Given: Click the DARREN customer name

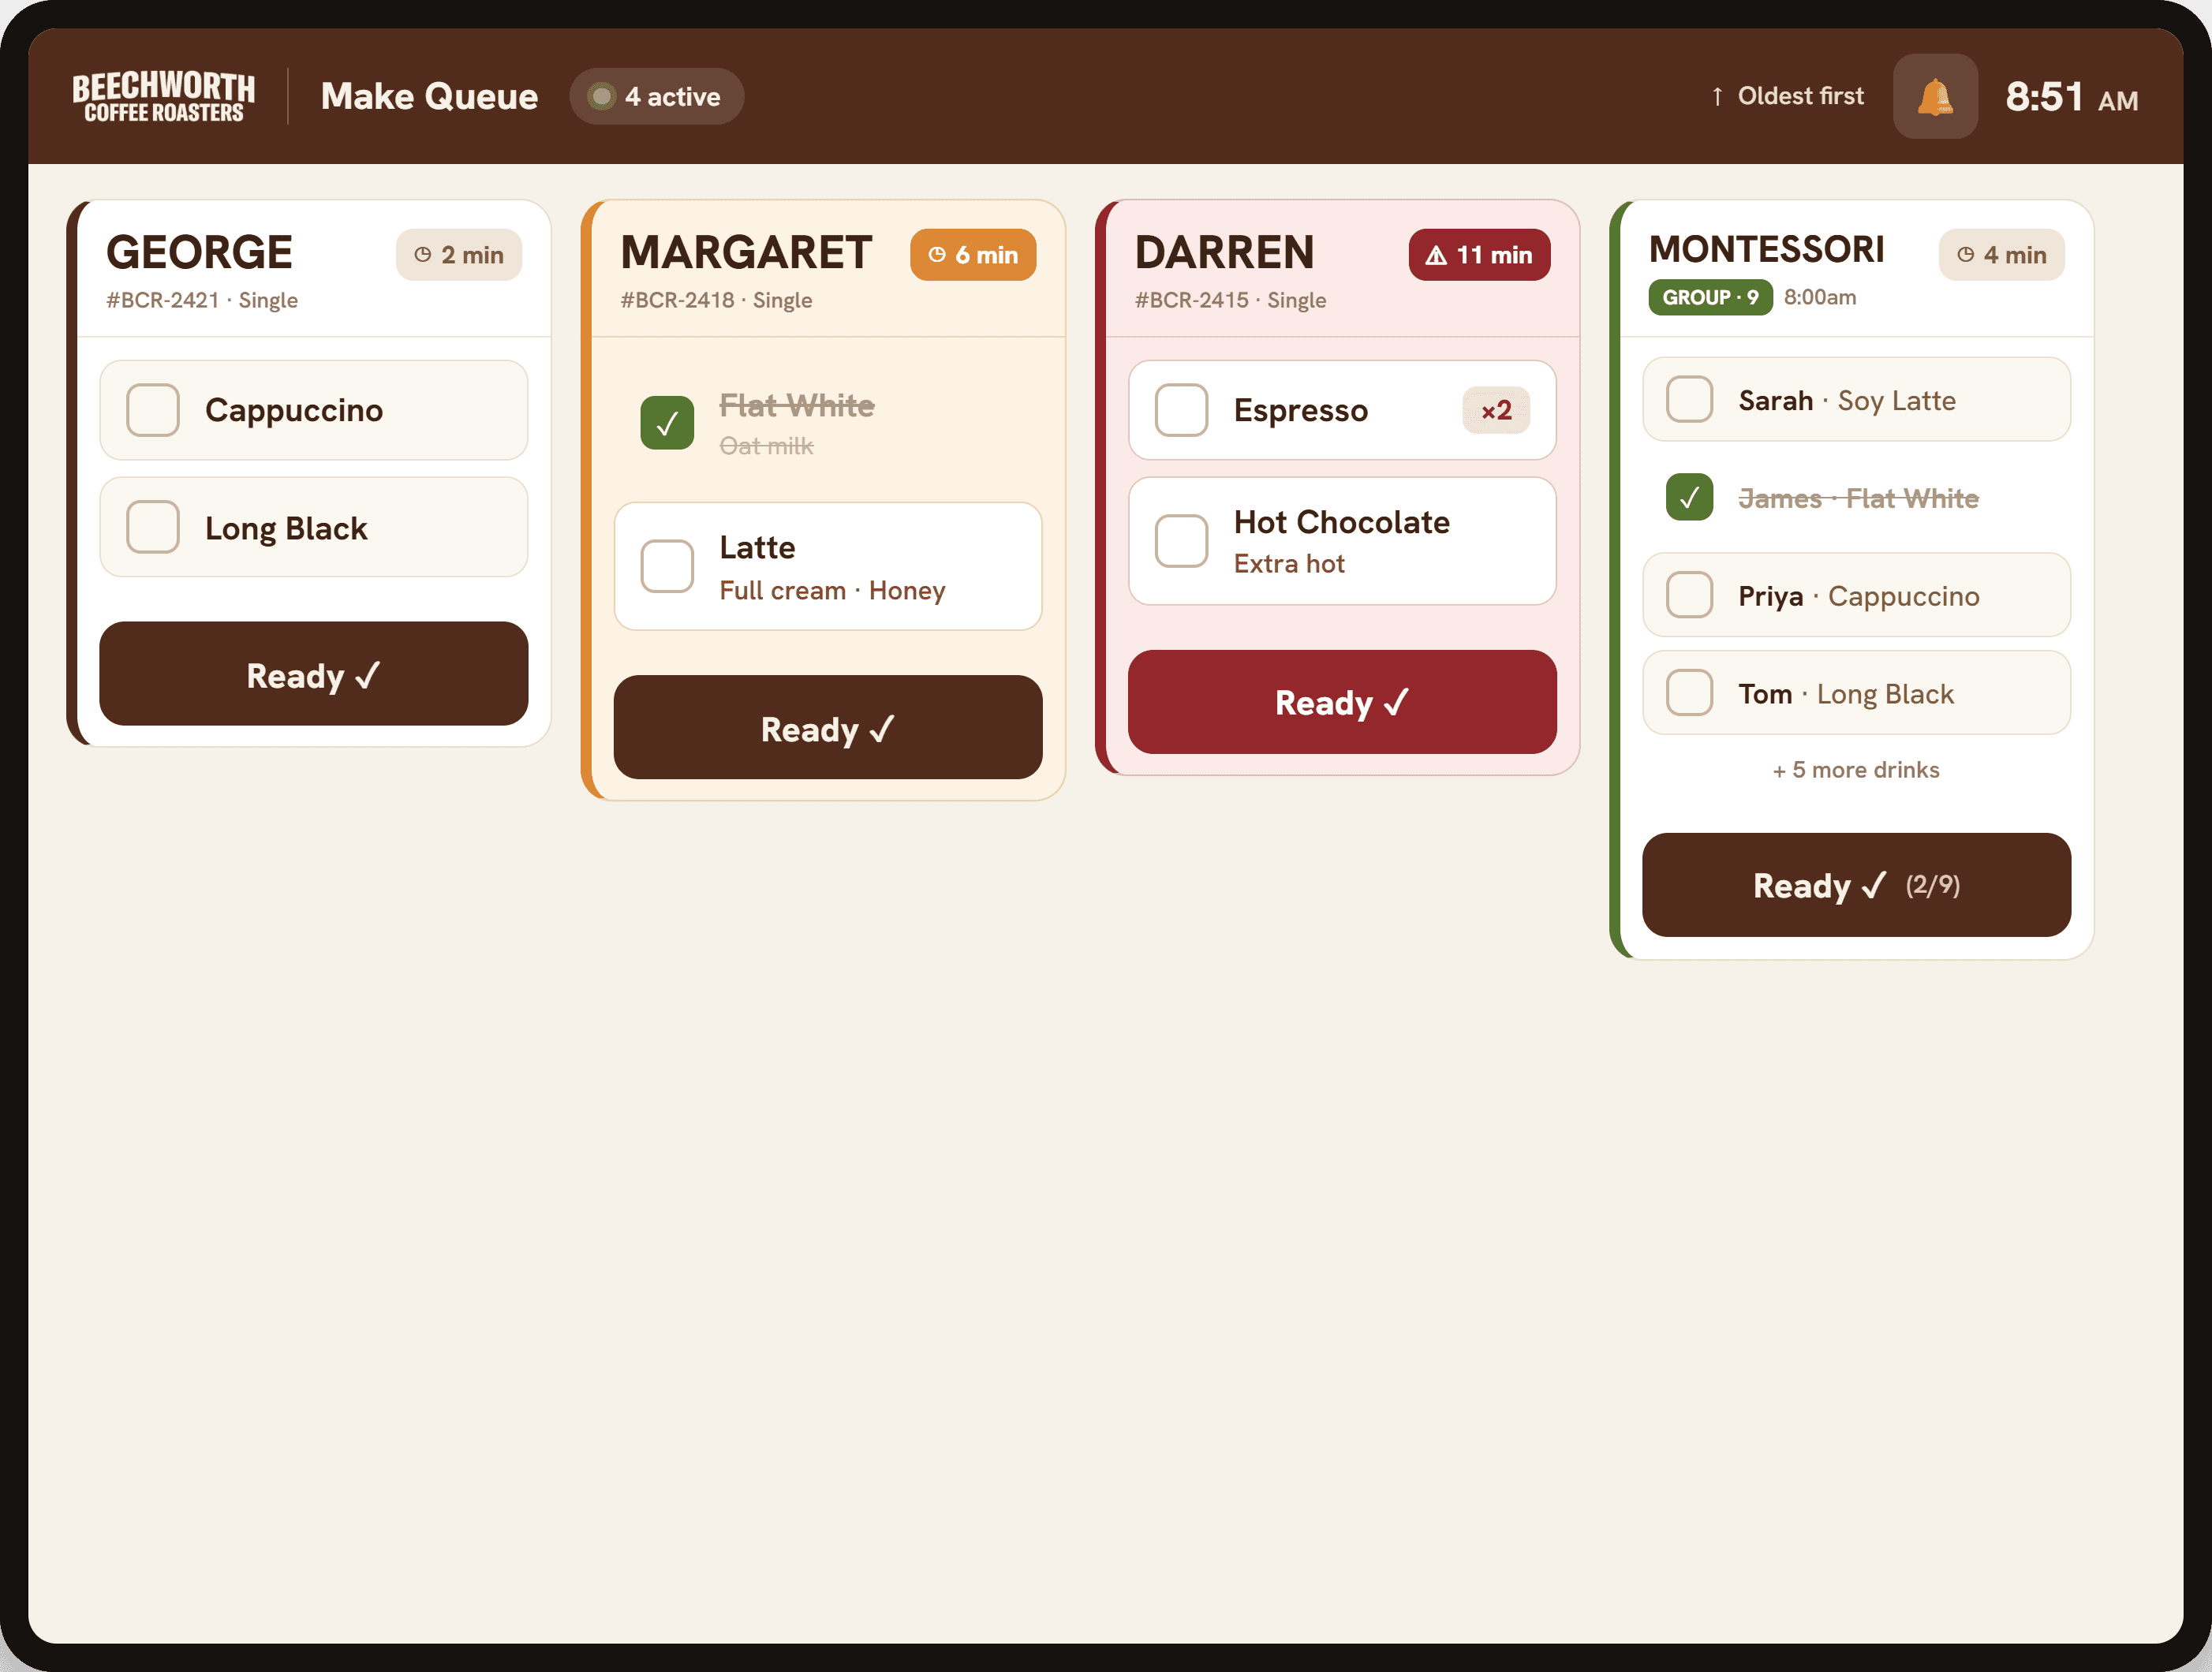Looking at the screenshot, I should [x=1224, y=252].
